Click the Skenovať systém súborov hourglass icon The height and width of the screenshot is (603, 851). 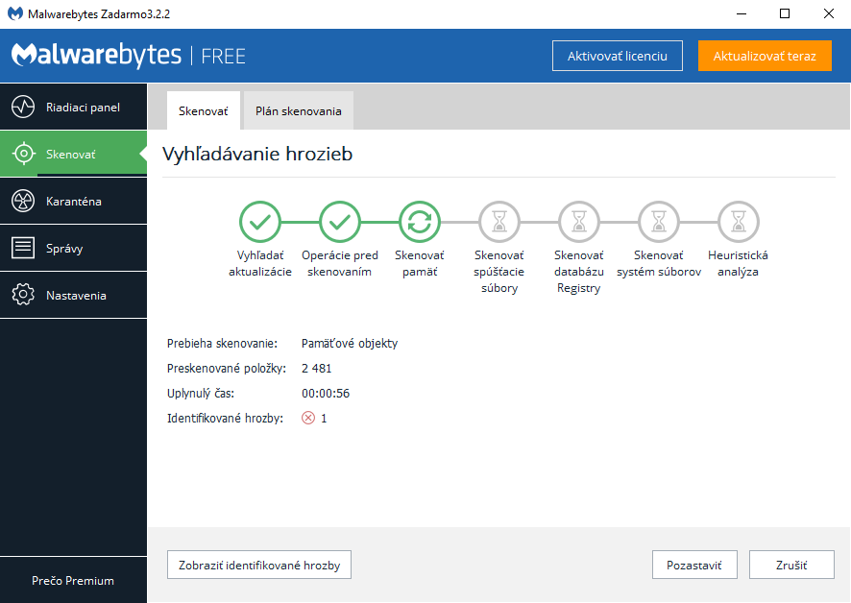click(x=658, y=222)
